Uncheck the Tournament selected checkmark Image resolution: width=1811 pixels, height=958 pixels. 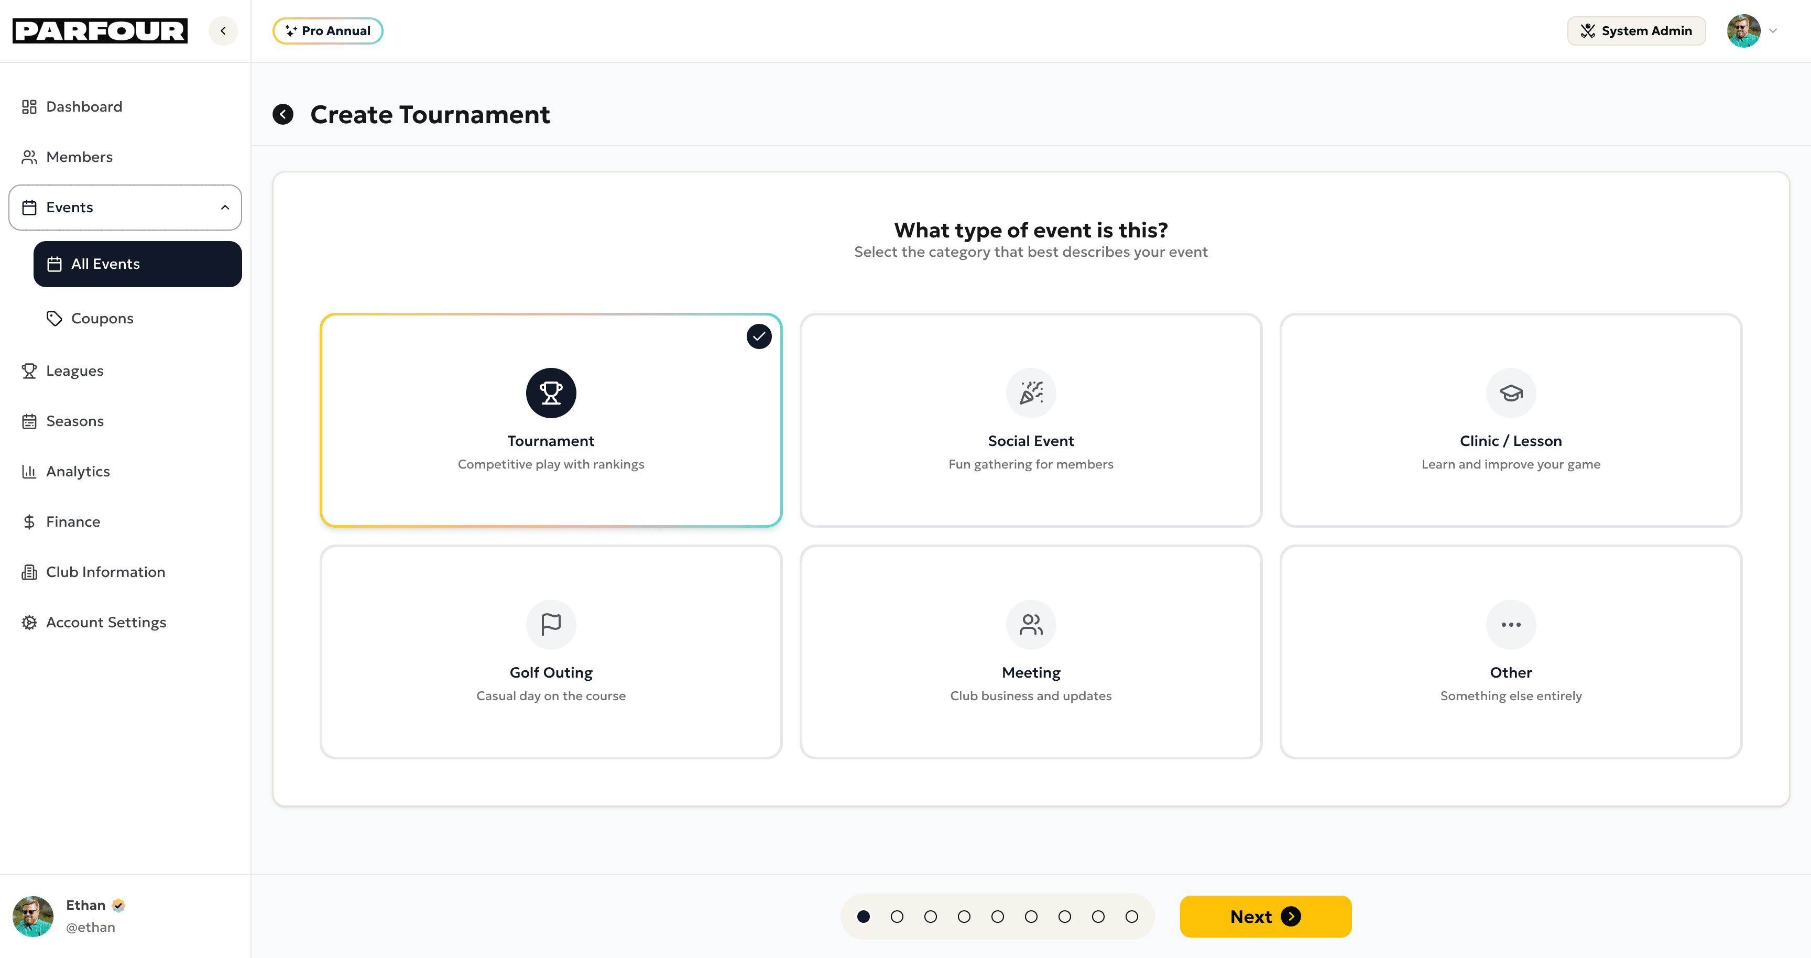click(759, 336)
